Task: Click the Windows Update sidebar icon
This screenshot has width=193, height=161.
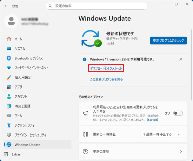Action: click(9, 145)
